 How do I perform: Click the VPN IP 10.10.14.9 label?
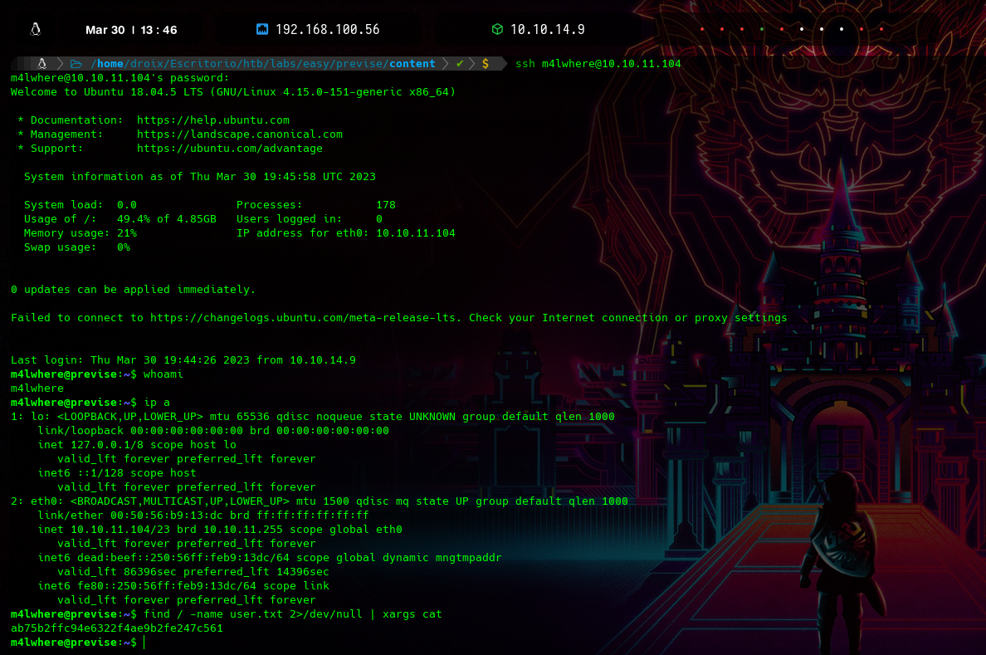pyautogui.click(x=547, y=30)
